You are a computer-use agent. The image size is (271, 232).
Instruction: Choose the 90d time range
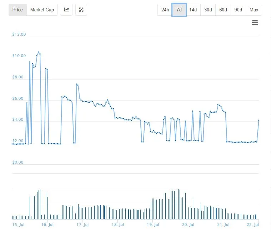point(238,10)
